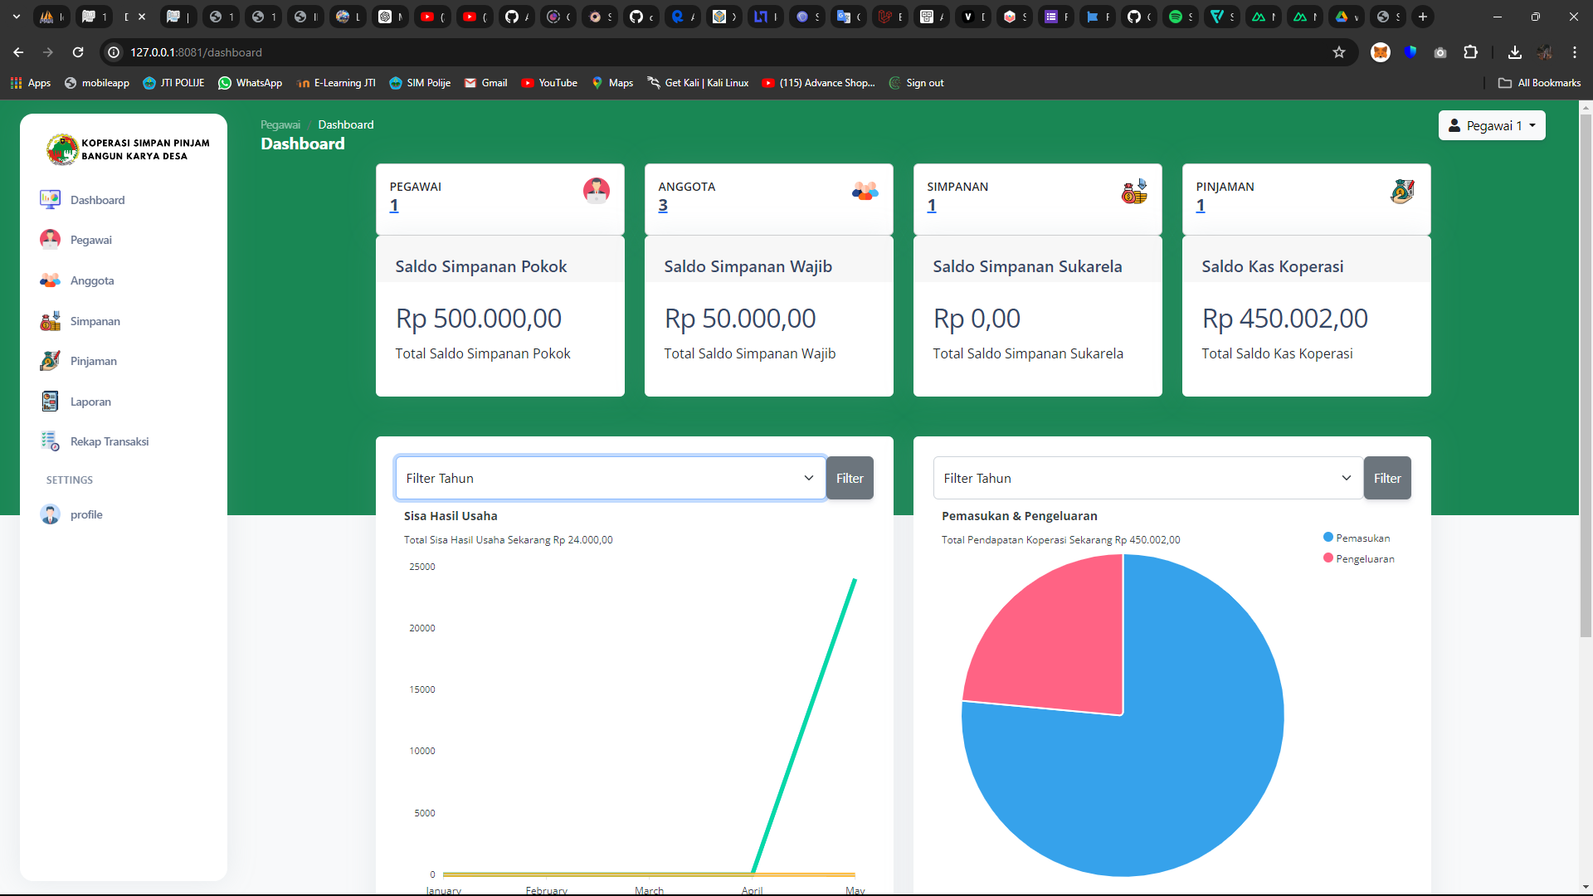This screenshot has width=1593, height=896.
Task: Bookmark this page with star icon
Action: (x=1338, y=52)
